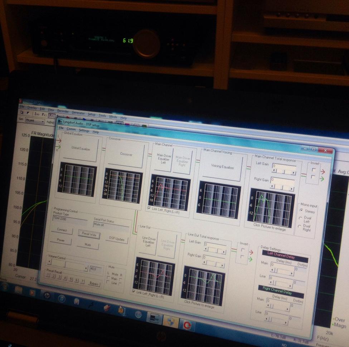Image resolution: width=349 pixels, height=347 pixels.
Task: Click the yellow shield taskbar icon
Action: (171, 322)
